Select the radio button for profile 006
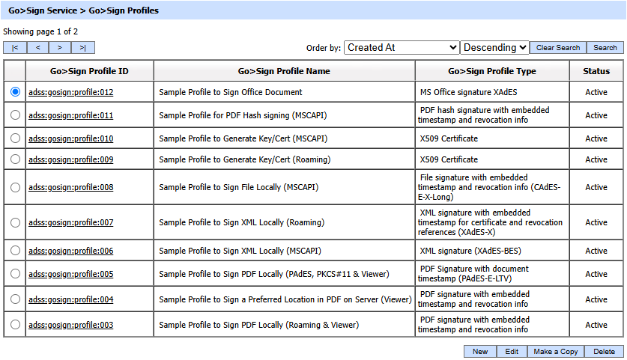The height and width of the screenshot is (360, 627). pyautogui.click(x=15, y=251)
